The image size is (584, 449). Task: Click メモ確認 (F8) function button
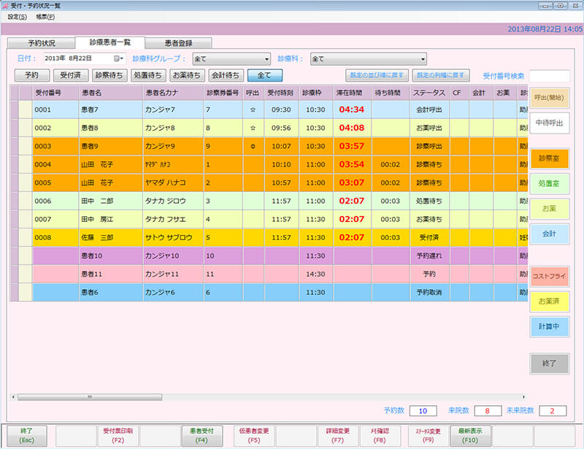(x=380, y=436)
